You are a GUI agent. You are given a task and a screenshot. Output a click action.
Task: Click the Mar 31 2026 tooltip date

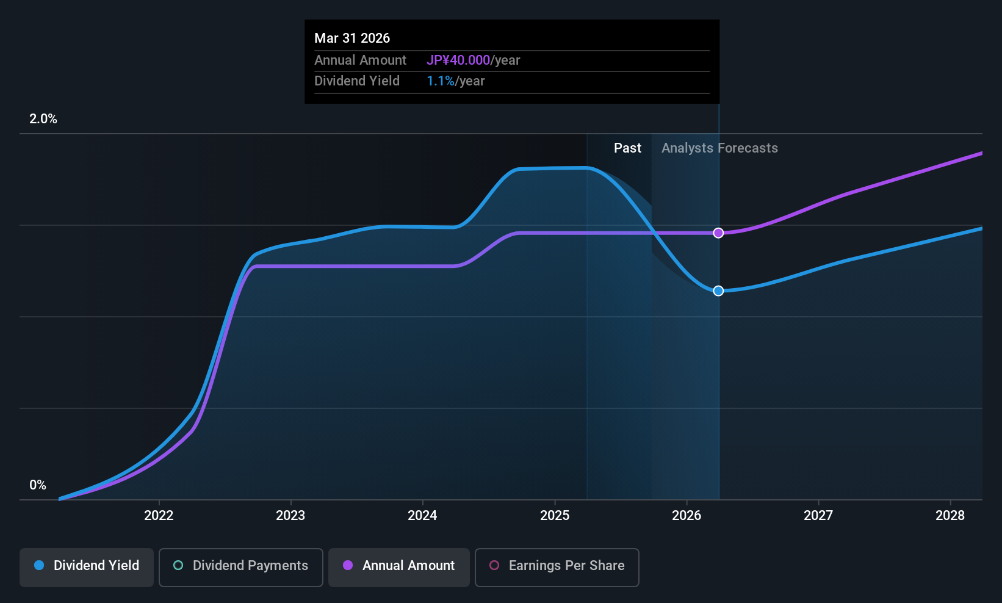point(352,38)
